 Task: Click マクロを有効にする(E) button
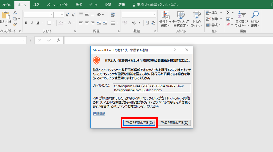139,123
